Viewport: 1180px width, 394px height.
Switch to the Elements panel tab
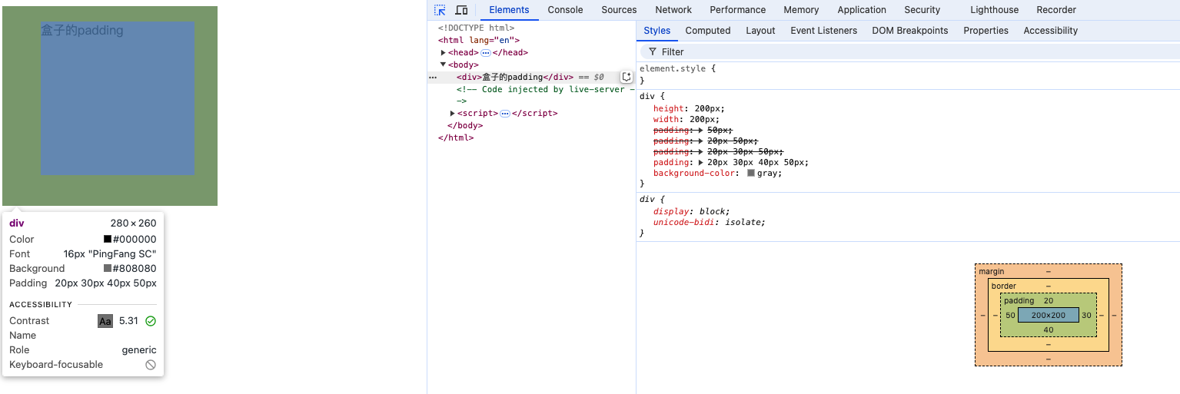509,10
